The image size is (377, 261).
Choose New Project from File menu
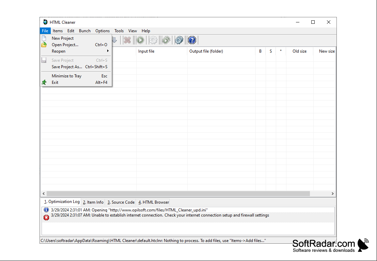coord(76,38)
